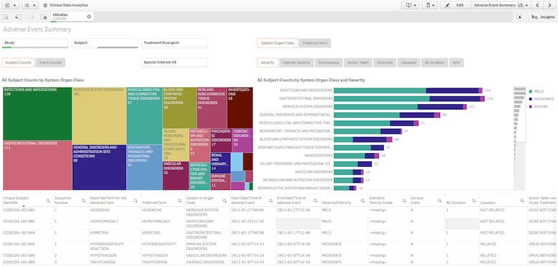Select Highest Severity breakdown
558x266 pixels.
pyautogui.click(x=297, y=63)
